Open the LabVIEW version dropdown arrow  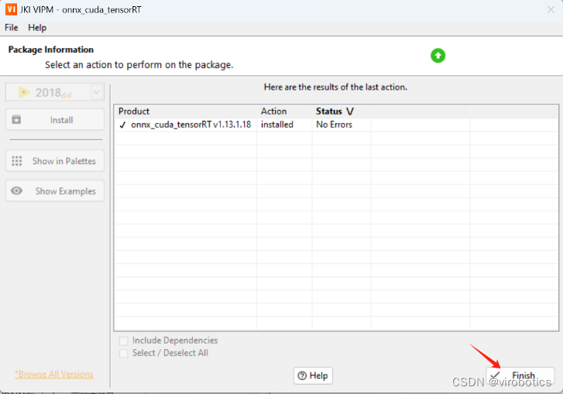(x=96, y=93)
